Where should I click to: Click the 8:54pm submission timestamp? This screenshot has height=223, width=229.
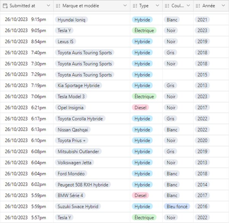point(26,41)
